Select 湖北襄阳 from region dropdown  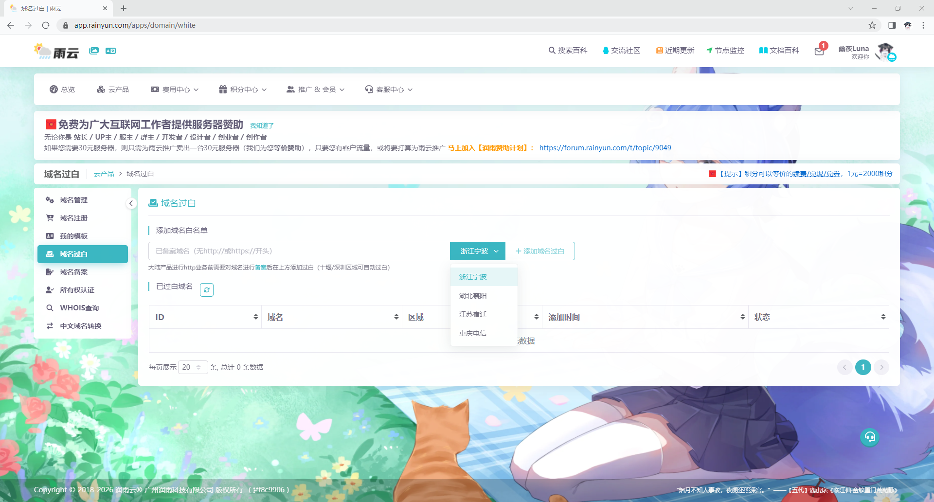point(473,296)
